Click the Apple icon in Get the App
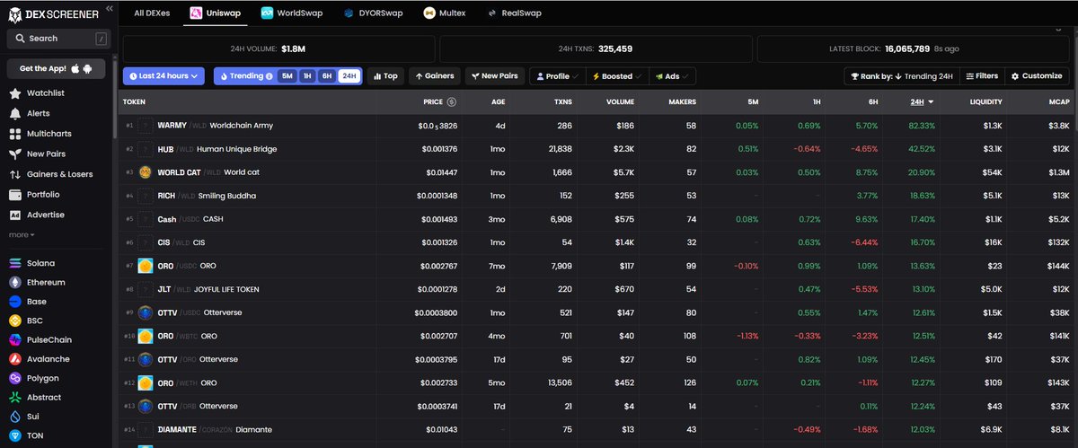Screen dimensions: 1078x448 76,68
